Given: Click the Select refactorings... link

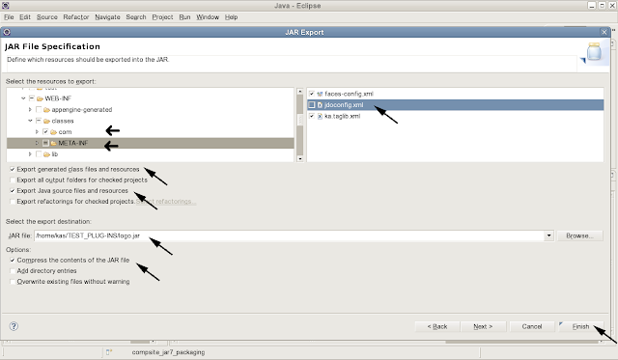Looking at the screenshot, I should coord(166,202).
